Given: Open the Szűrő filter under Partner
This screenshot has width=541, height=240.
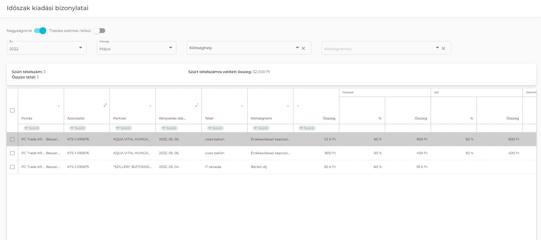Looking at the screenshot, I should point(123,128).
